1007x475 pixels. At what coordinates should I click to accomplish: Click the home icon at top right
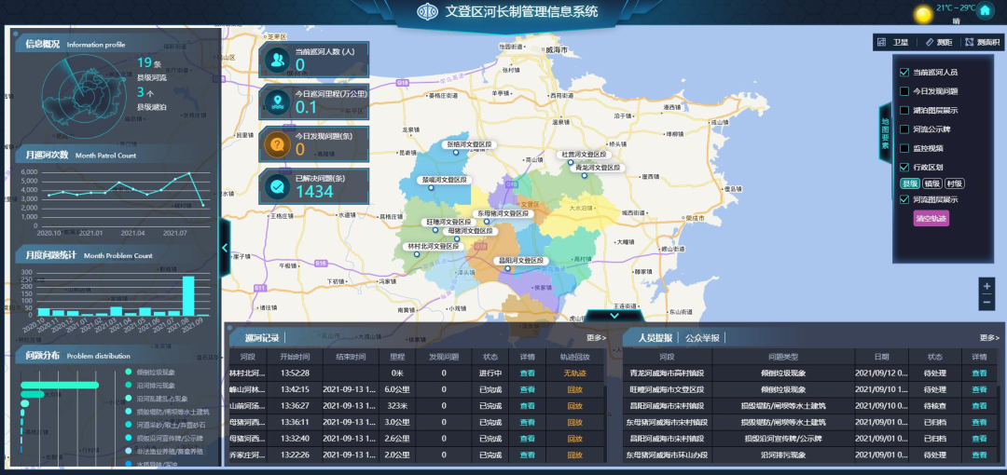[x=985, y=10]
